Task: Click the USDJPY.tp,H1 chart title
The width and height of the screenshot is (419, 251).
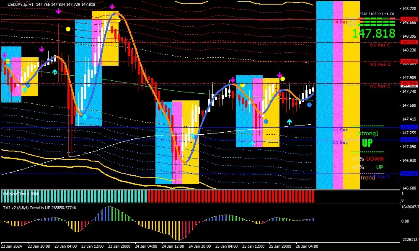Action: (x=21, y=4)
